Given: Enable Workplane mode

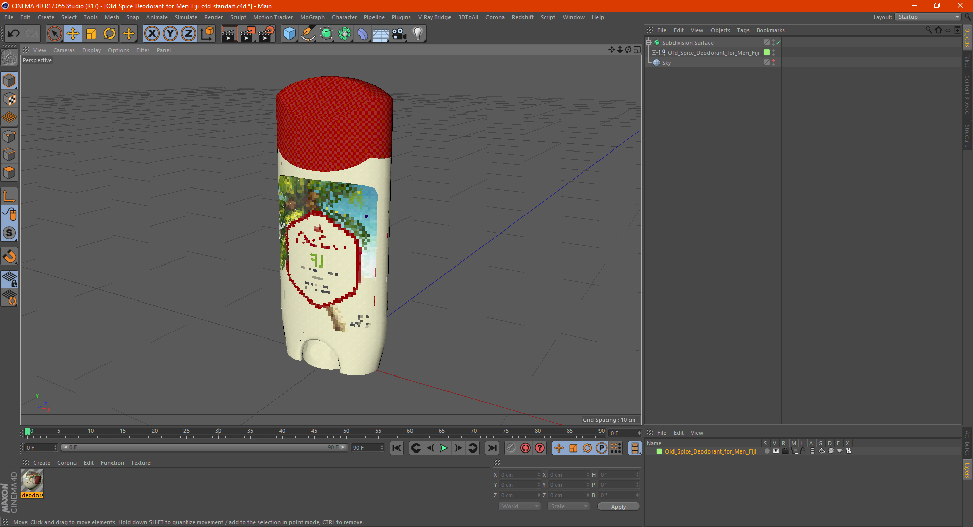Looking at the screenshot, I should [9, 118].
